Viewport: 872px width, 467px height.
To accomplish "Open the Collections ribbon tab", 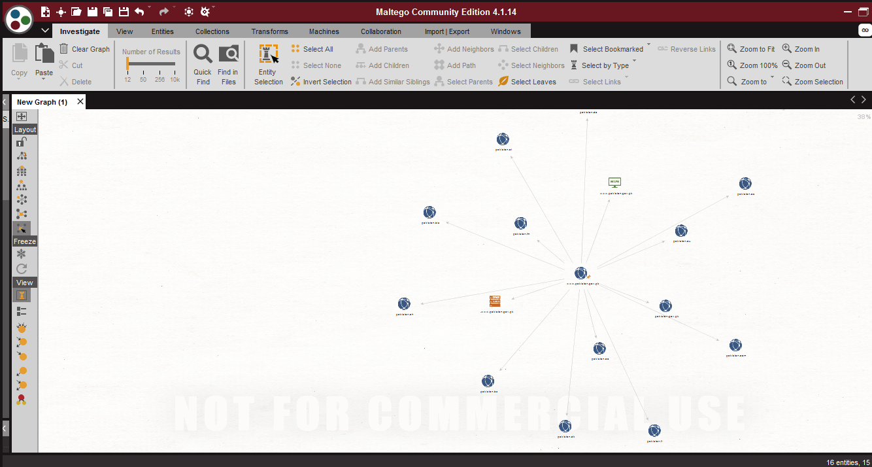I will (x=212, y=31).
